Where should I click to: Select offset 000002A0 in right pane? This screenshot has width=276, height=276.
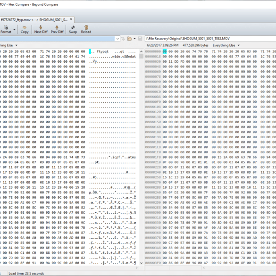pos(153,192)
